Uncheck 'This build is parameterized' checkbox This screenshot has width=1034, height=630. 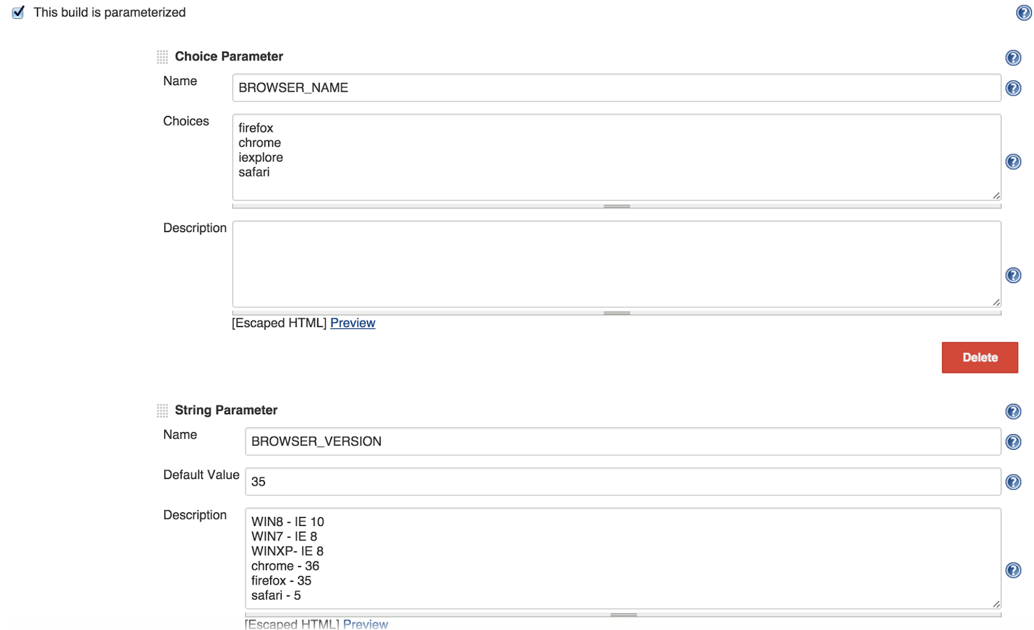click(18, 12)
